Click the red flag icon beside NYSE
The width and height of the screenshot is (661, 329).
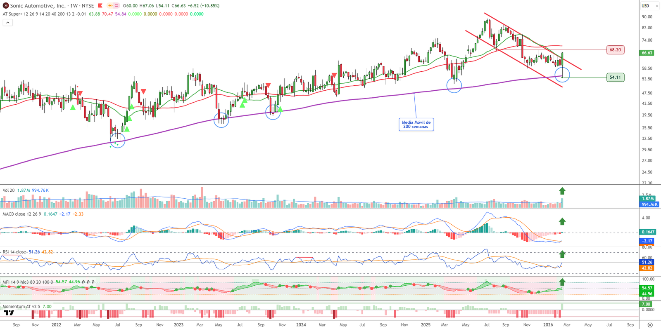tap(100, 6)
